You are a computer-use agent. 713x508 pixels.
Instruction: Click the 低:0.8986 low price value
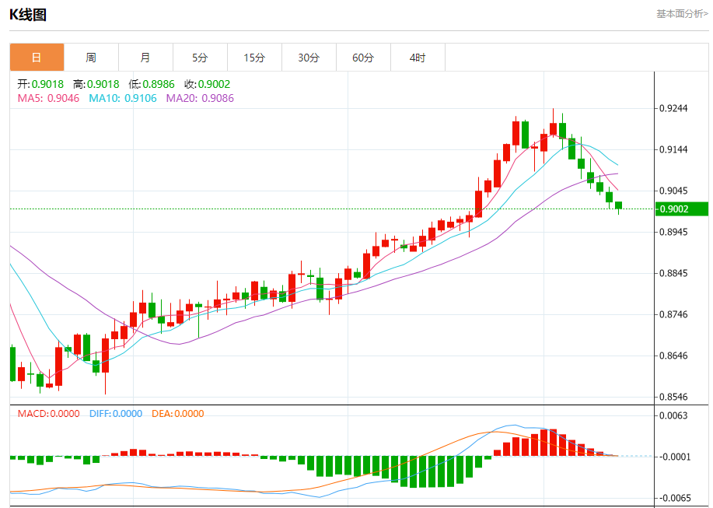click(152, 84)
